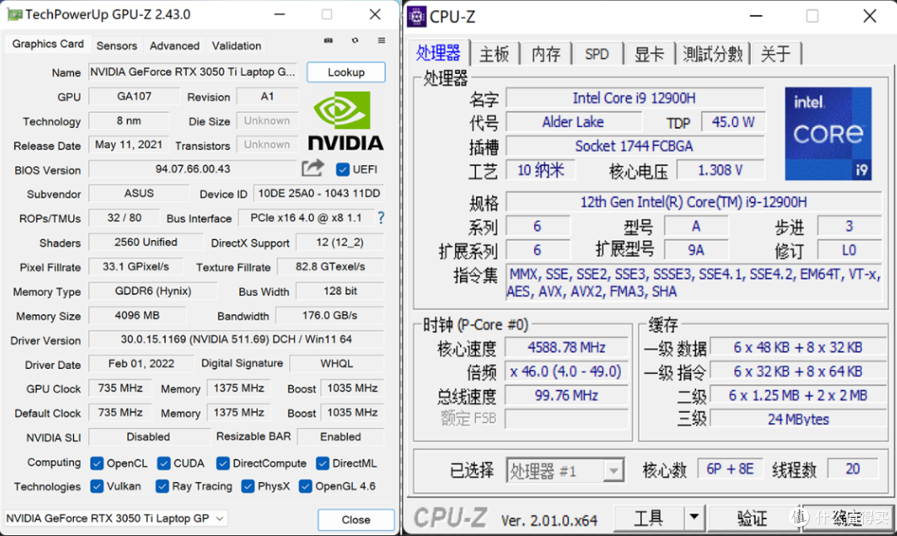
Task: Click the 1.308 V core voltage value
Action: [x=719, y=170]
